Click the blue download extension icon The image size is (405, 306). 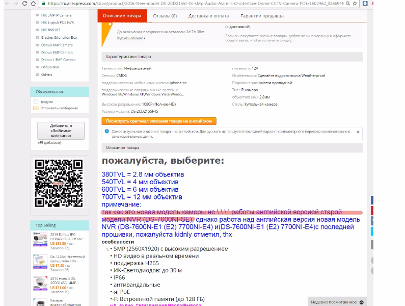[365, 4]
